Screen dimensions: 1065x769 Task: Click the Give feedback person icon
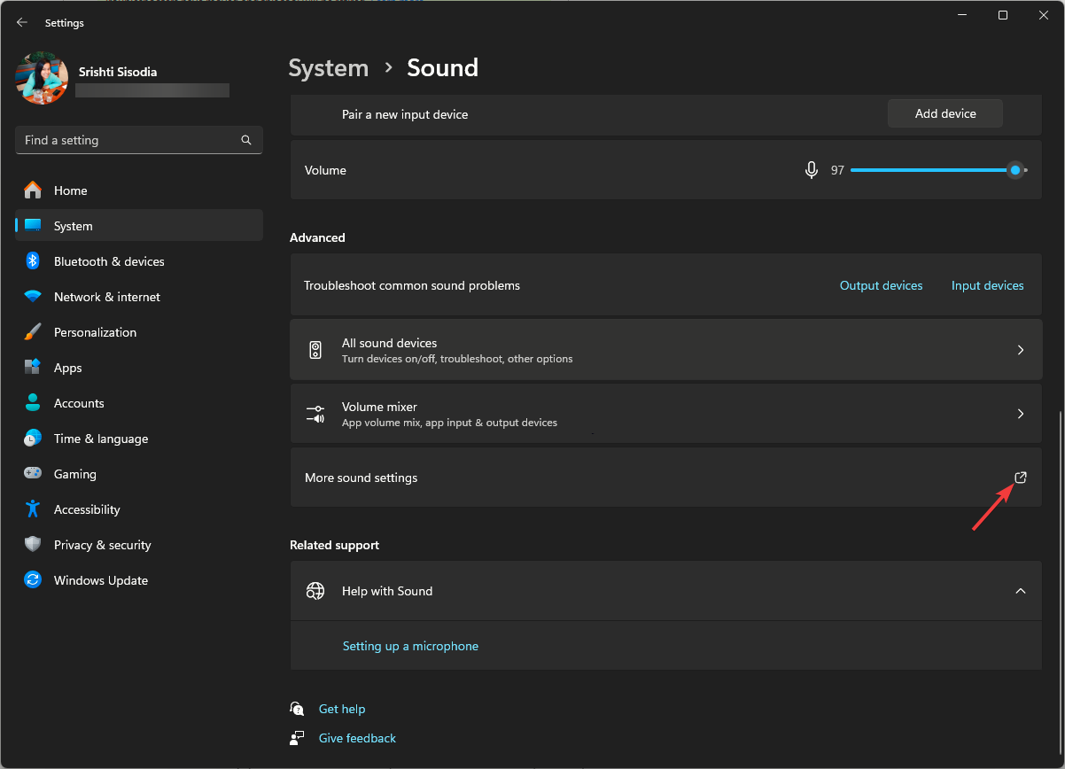pos(297,738)
